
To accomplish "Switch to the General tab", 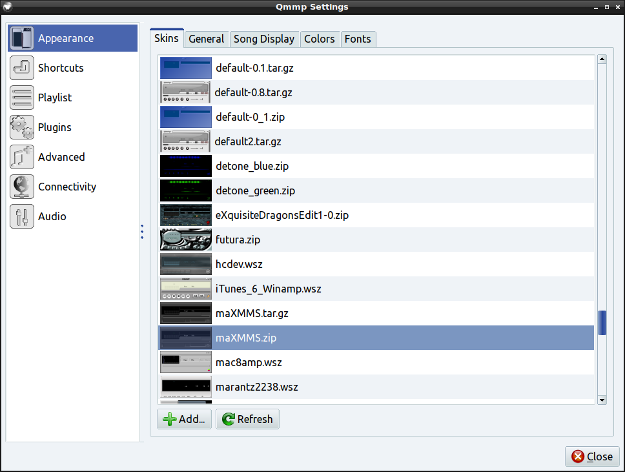I will (x=206, y=39).
